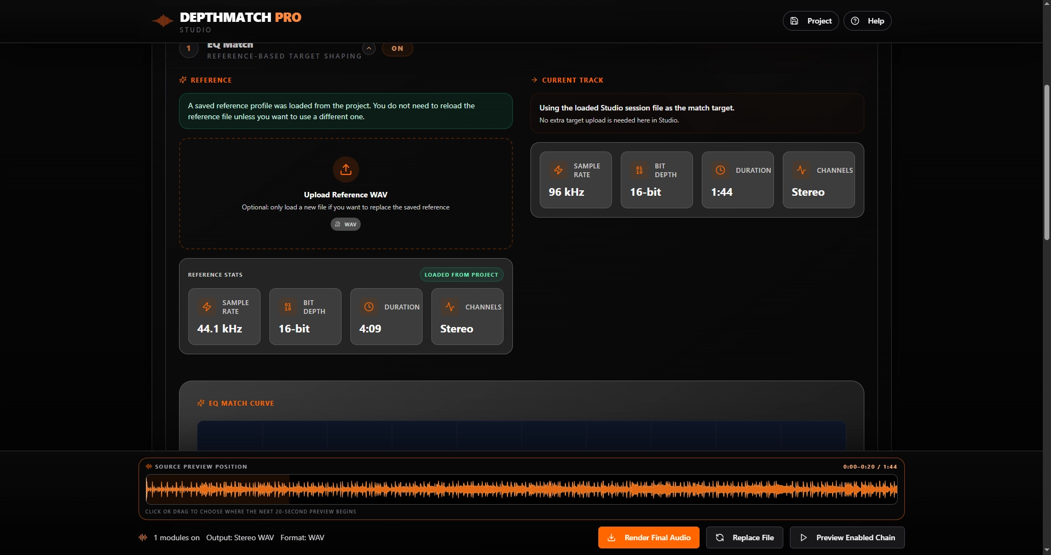Click the '1:44' duration value in current track
Viewport: 1051px width, 555px height.
tap(722, 192)
